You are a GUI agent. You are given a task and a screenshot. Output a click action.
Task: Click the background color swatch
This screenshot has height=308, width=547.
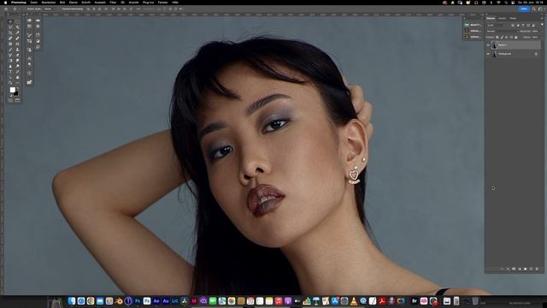16,93
